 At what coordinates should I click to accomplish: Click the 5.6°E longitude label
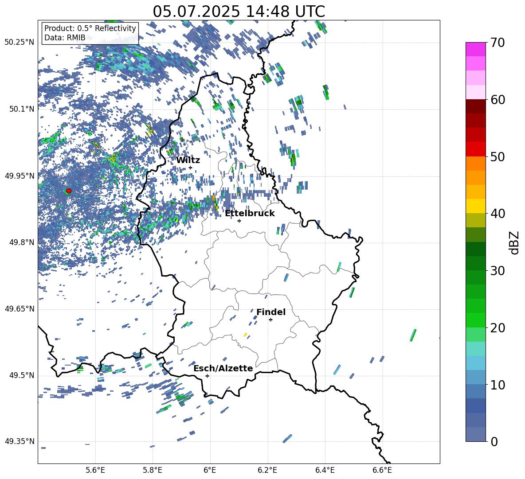click(x=95, y=470)
